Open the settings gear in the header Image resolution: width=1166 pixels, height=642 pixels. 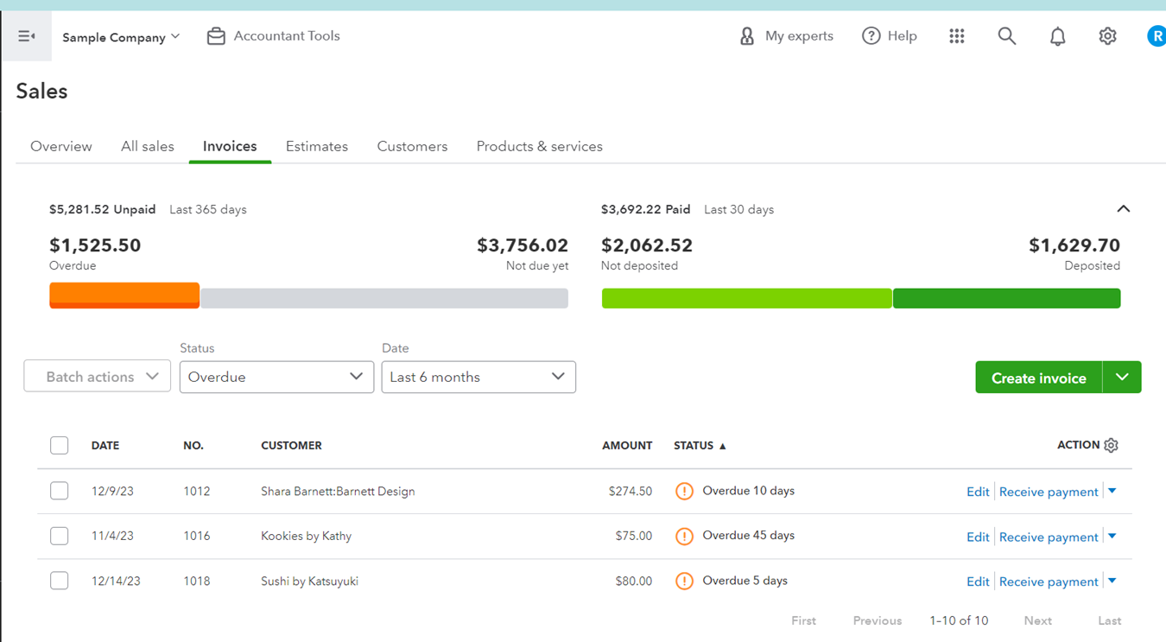[x=1107, y=36]
